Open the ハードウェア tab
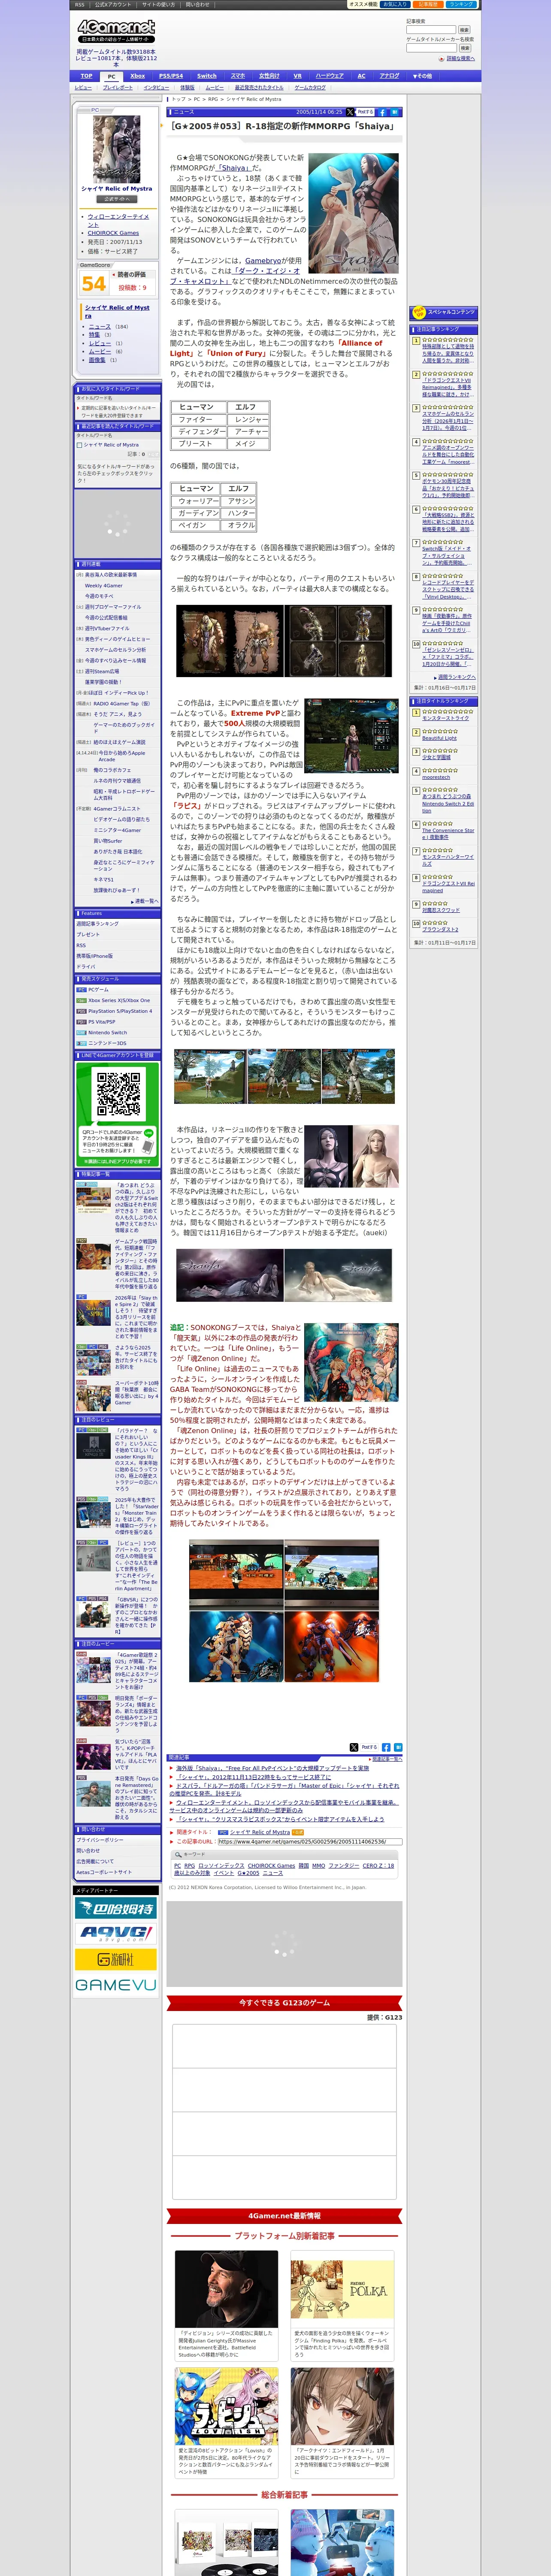Screen dimensions: 551x2576 click(x=329, y=76)
